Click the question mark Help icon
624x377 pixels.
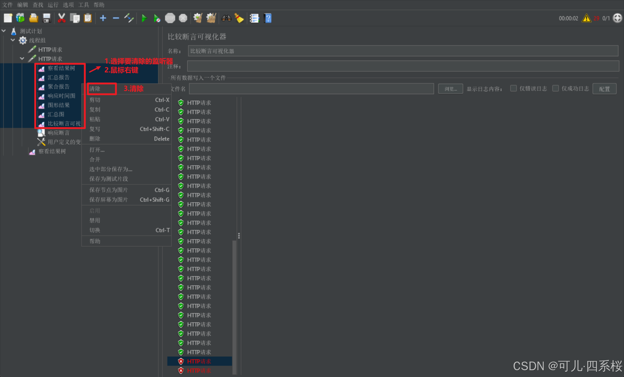pos(268,18)
